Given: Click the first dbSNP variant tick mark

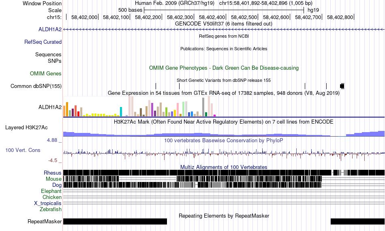Looking at the screenshot, I should point(156,86).
